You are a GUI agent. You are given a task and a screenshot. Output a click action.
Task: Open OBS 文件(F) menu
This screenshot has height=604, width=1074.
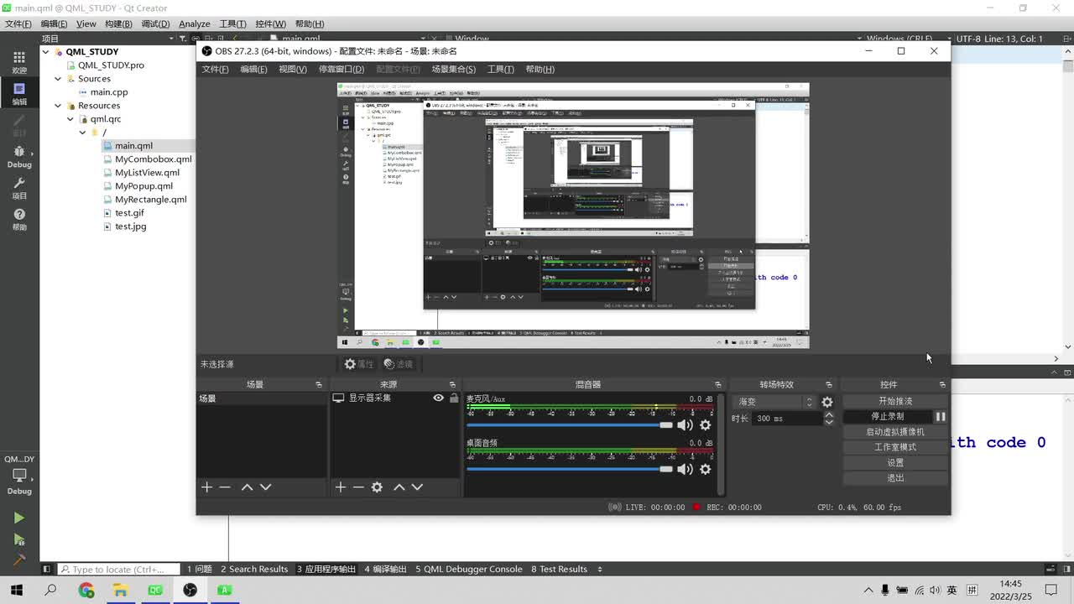click(x=215, y=69)
